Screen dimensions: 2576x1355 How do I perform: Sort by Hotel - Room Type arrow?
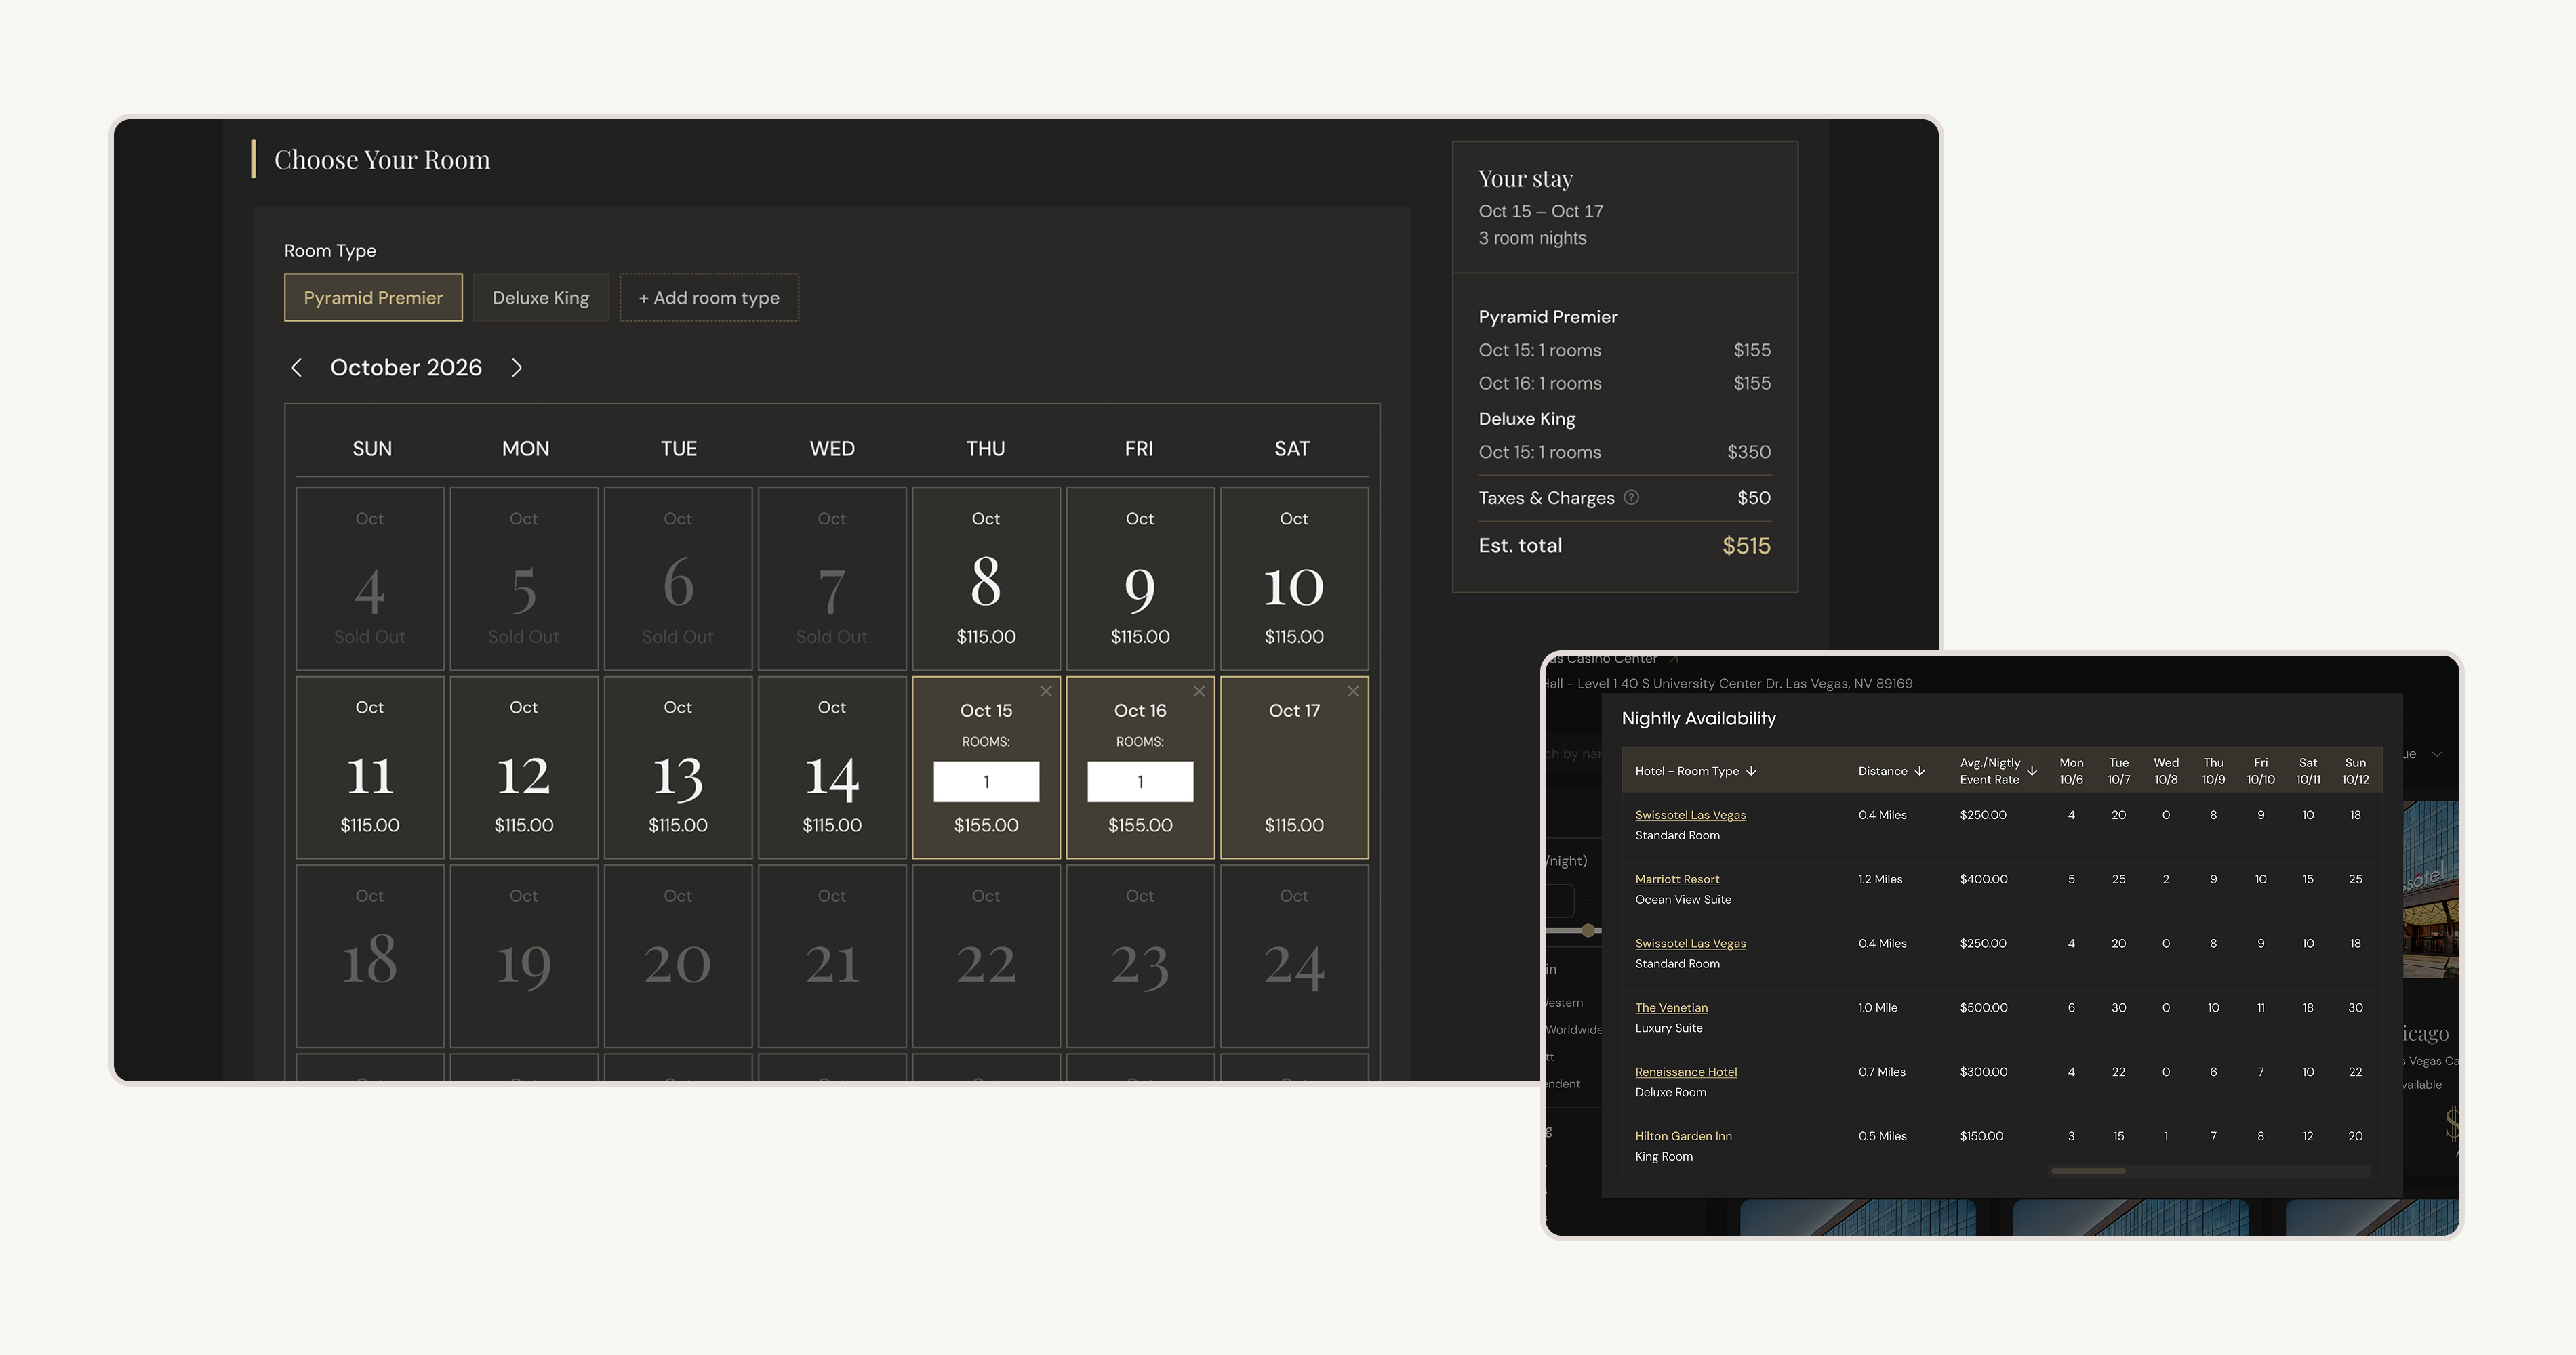(1751, 770)
